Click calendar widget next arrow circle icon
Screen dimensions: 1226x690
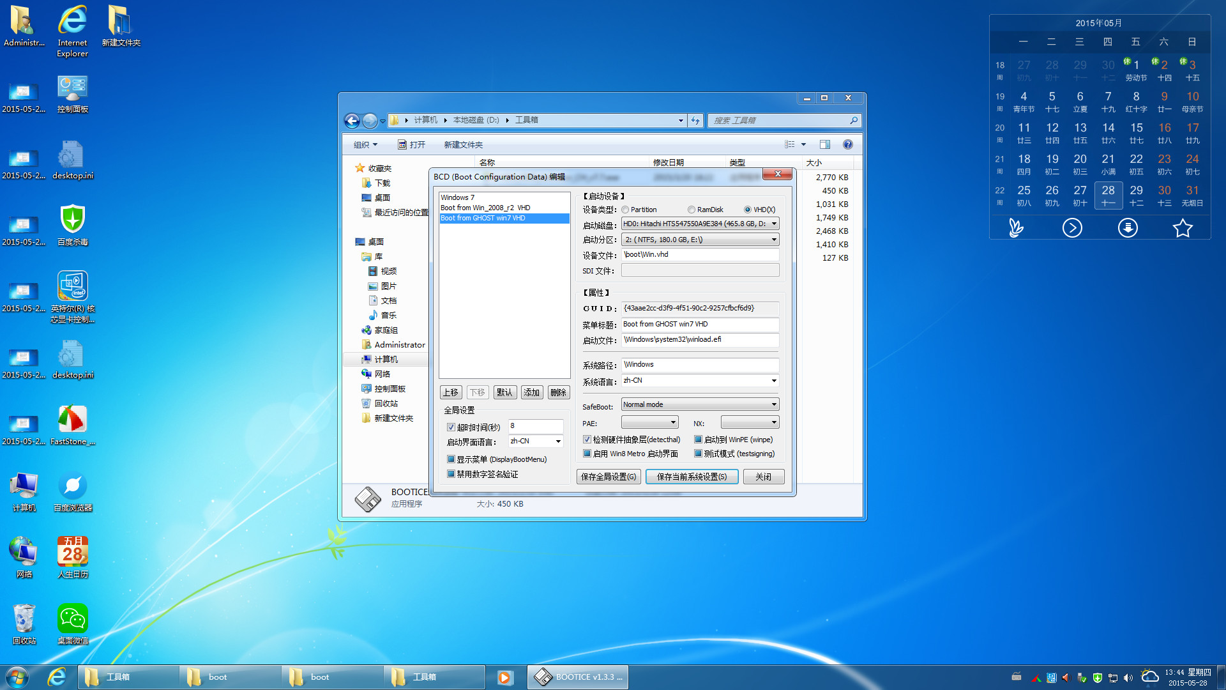click(1072, 227)
